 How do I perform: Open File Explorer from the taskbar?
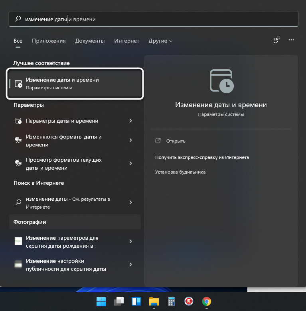[154, 301]
